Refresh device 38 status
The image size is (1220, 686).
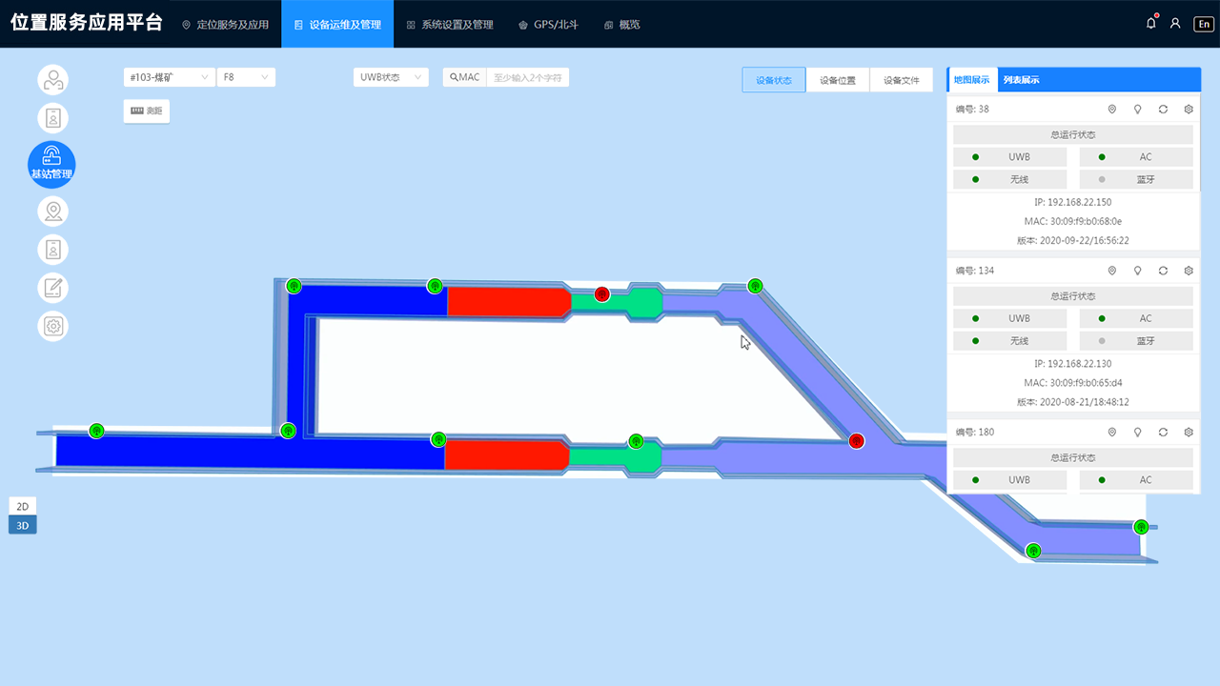coord(1163,109)
